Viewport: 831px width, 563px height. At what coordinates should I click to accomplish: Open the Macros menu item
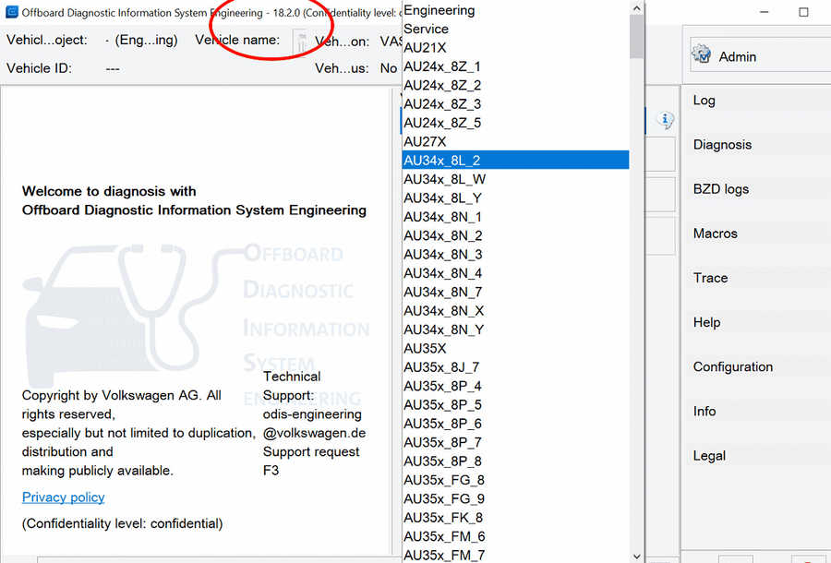pos(716,234)
